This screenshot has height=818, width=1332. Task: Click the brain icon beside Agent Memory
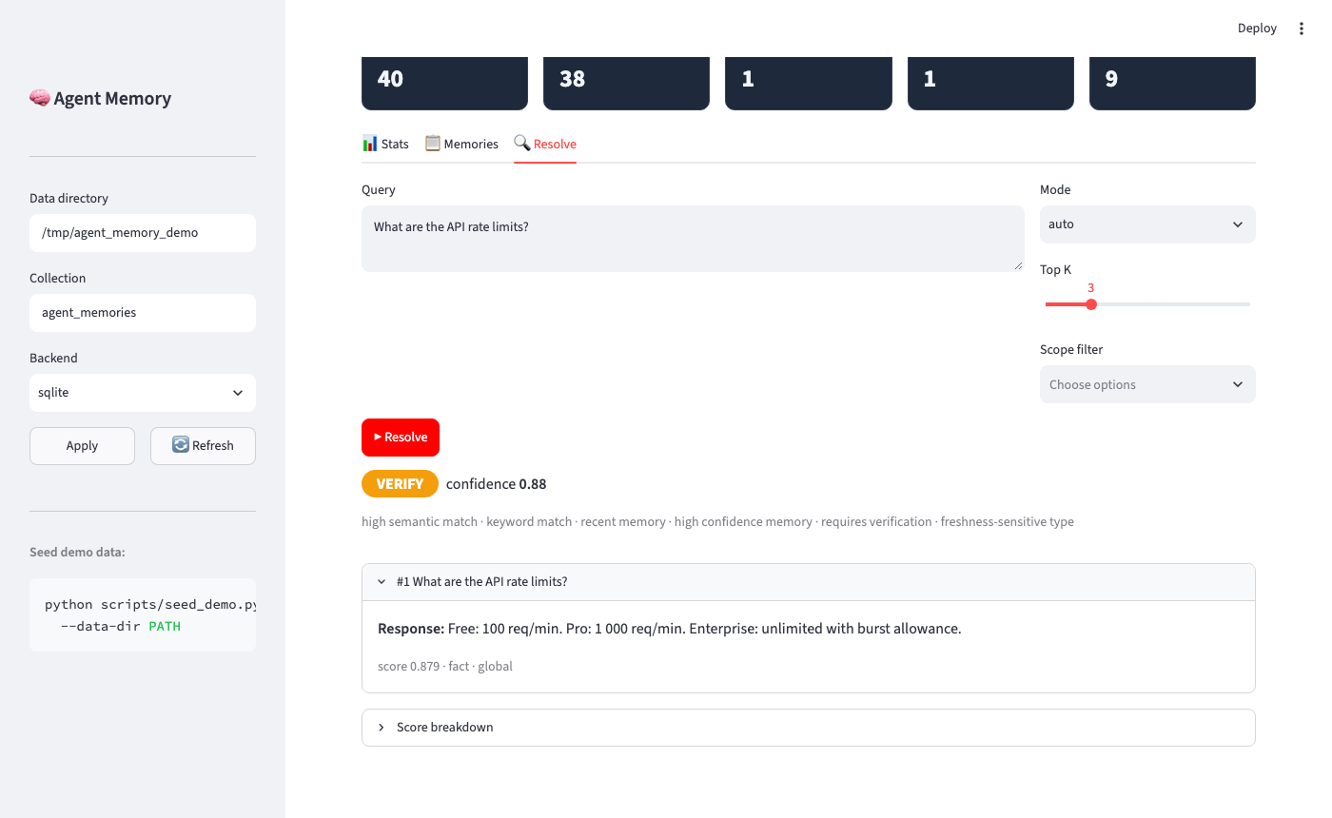40,98
